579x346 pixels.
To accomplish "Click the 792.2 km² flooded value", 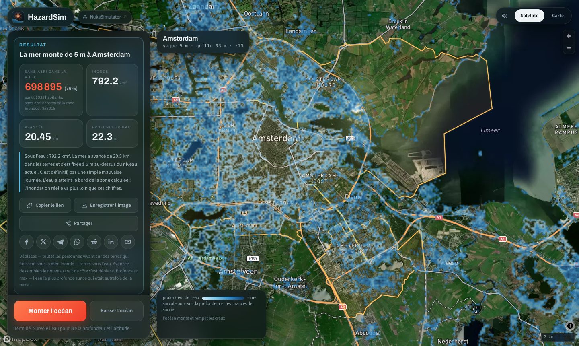I will click(105, 81).
